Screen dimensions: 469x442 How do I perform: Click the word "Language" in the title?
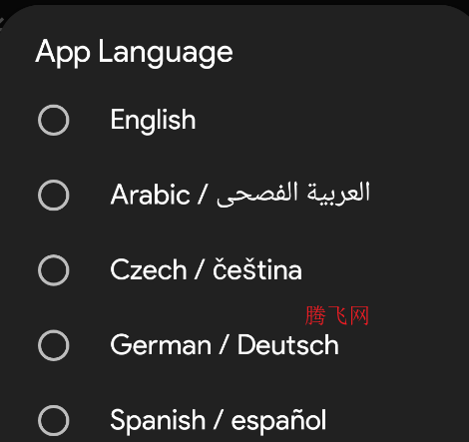166,52
